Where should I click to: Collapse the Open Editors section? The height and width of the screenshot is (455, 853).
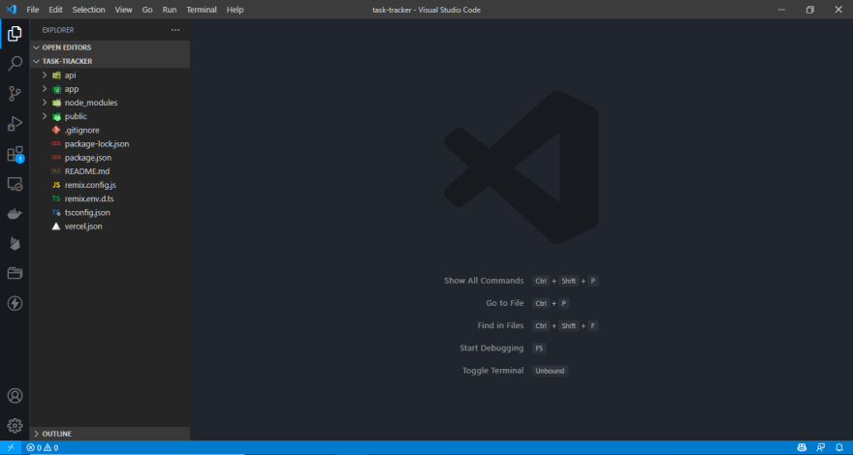pos(110,47)
